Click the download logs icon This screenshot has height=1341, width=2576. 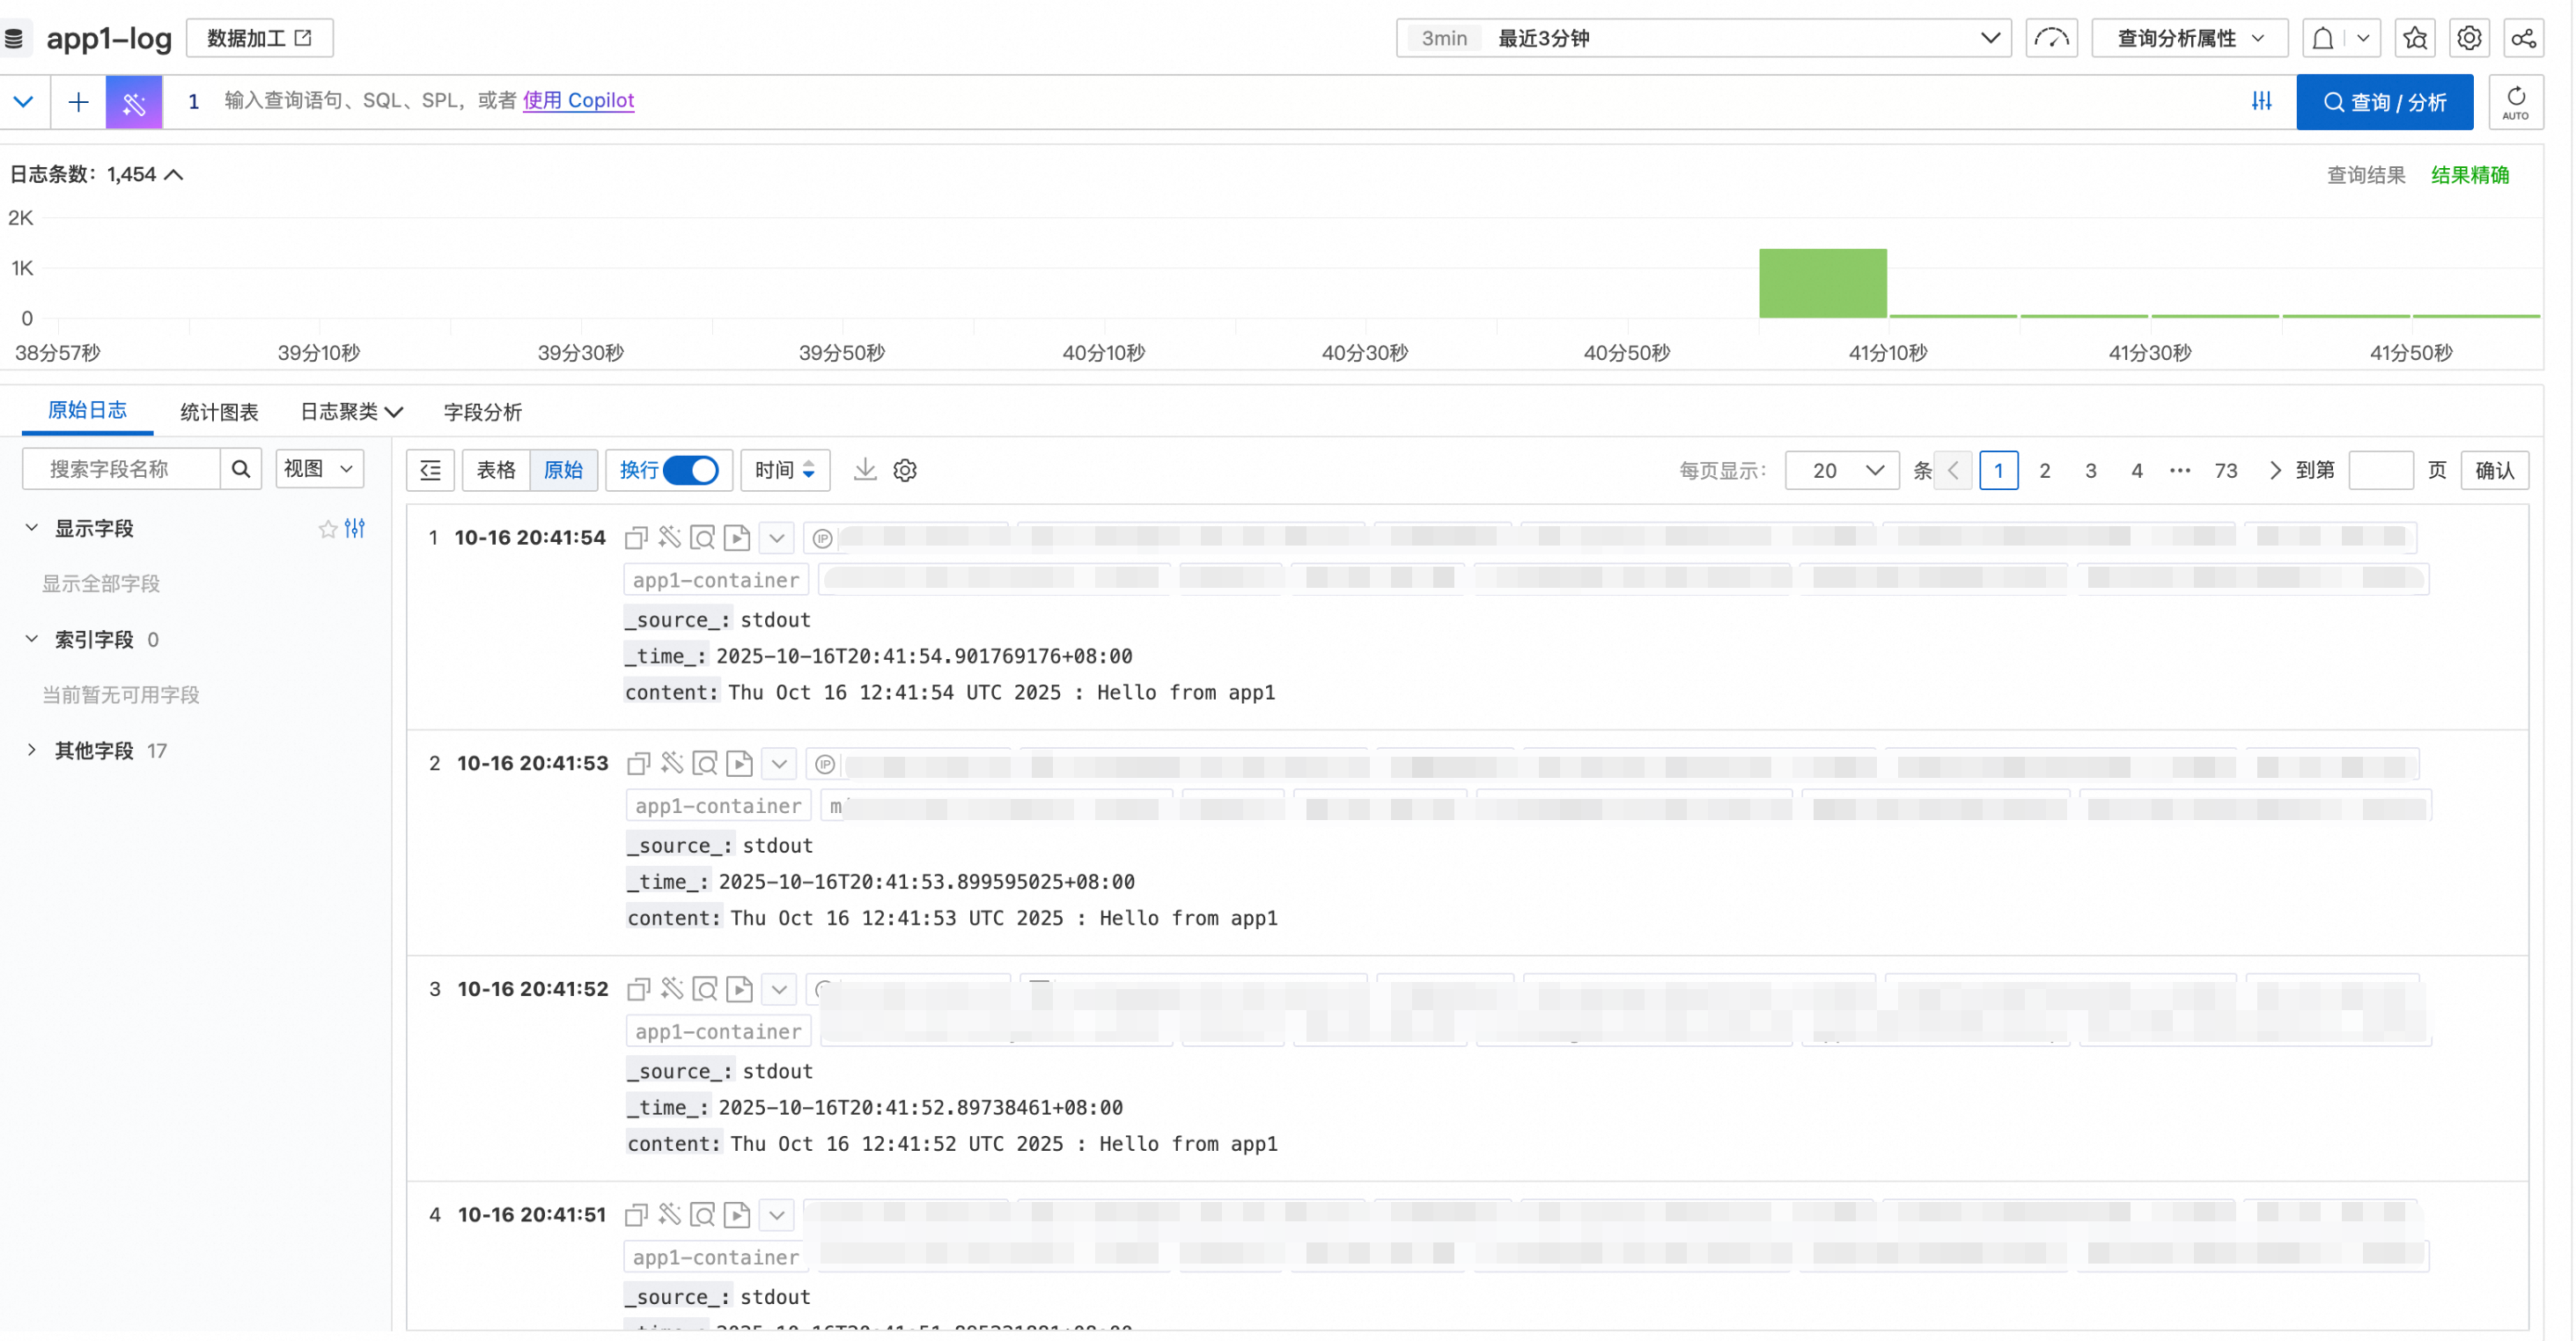click(x=865, y=470)
